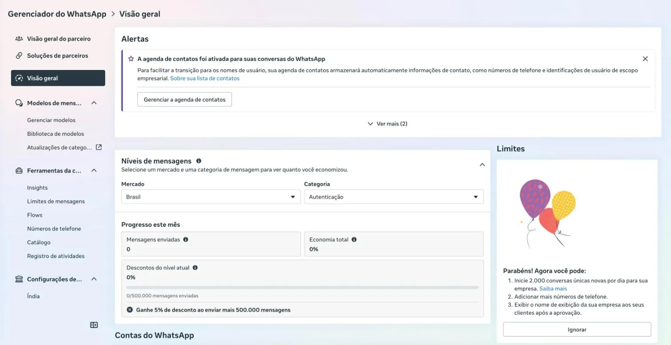The image size is (671, 345).
Task: Open Registro de atividades in the sidebar
Action: 56,256
